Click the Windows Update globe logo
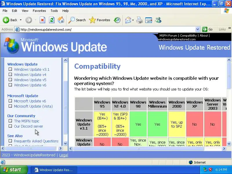The width and height of the screenshot is (232, 174). coord(12,45)
